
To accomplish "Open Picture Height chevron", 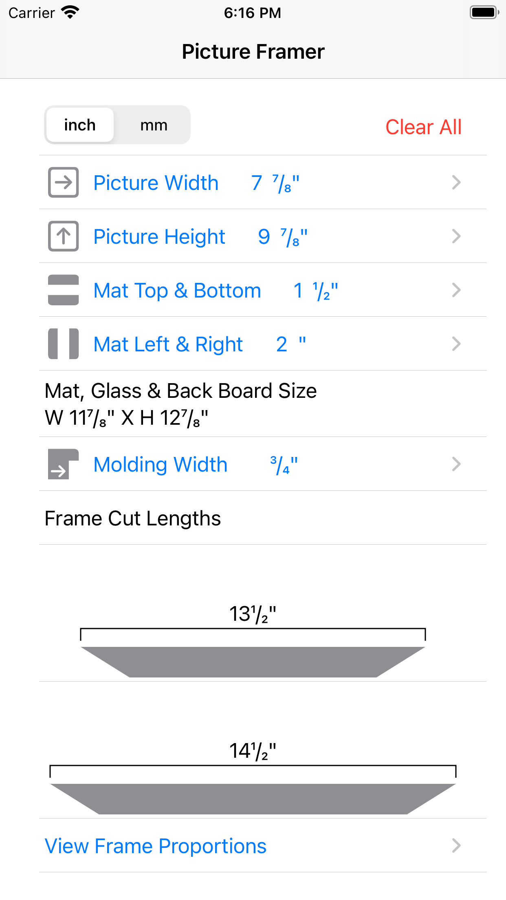I will pyautogui.click(x=456, y=236).
